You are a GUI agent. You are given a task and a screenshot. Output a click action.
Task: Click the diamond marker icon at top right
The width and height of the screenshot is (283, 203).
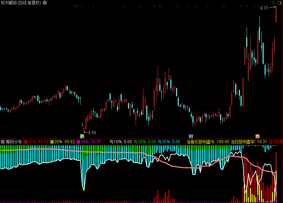pyautogui.click(x=273, y=3)
